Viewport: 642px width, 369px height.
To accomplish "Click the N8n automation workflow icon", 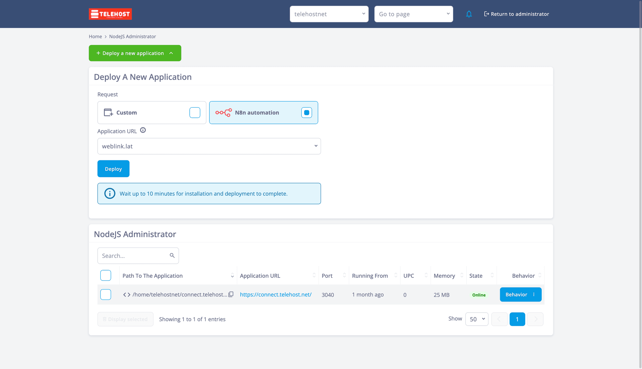I will click(x=223, y=113).
